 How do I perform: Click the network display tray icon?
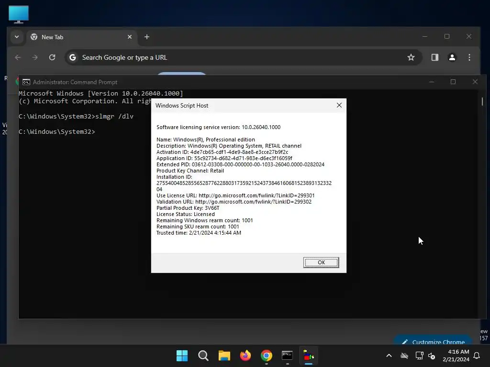(419, 356)
